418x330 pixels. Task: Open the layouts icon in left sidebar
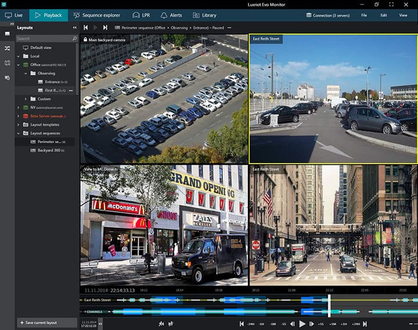tap(7, 34)
